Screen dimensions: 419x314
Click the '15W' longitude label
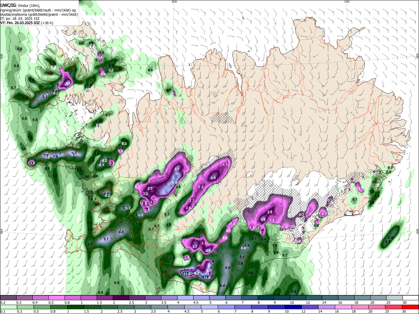347,2
